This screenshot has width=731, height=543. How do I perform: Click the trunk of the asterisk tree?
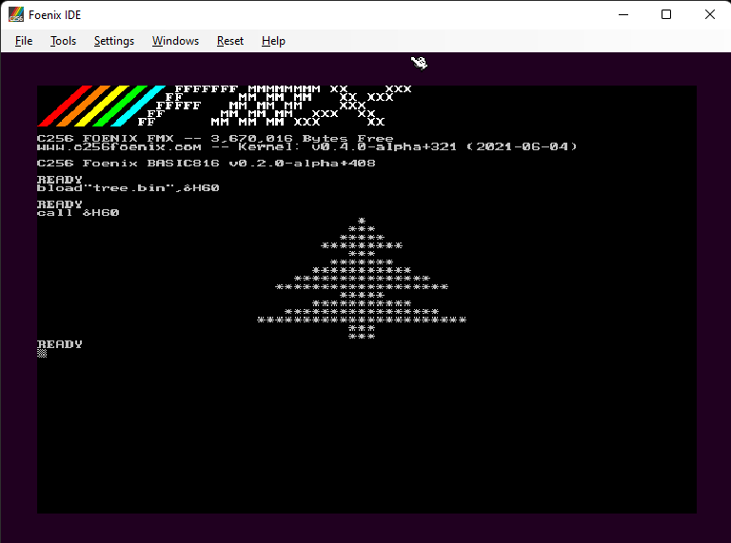coord(362,332)
